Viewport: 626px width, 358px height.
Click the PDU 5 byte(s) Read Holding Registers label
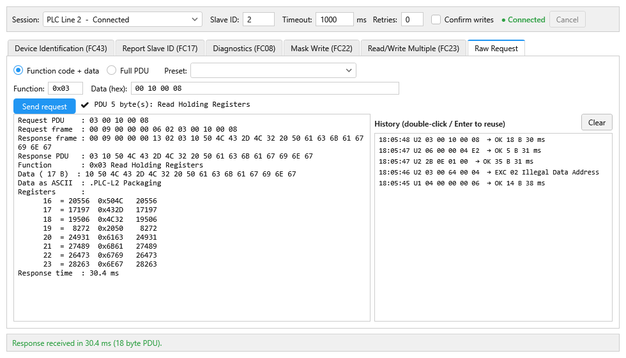coord(172,104)
